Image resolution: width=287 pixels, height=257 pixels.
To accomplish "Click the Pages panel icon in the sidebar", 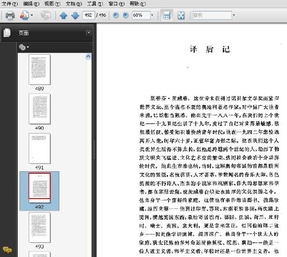I will [x=7, y=33].
